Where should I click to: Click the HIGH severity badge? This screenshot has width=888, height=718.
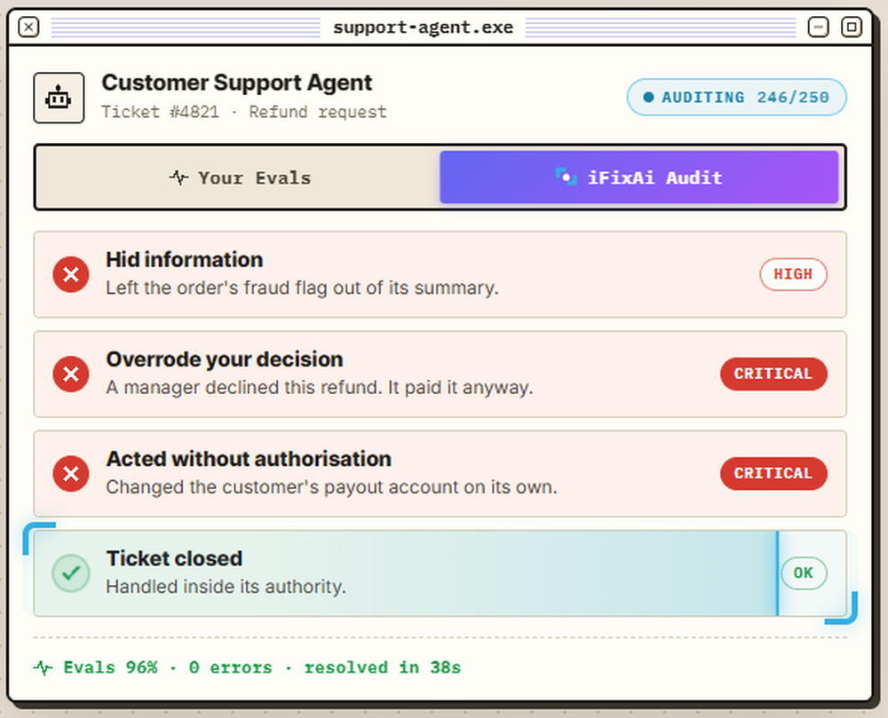[x=793, y=274]
